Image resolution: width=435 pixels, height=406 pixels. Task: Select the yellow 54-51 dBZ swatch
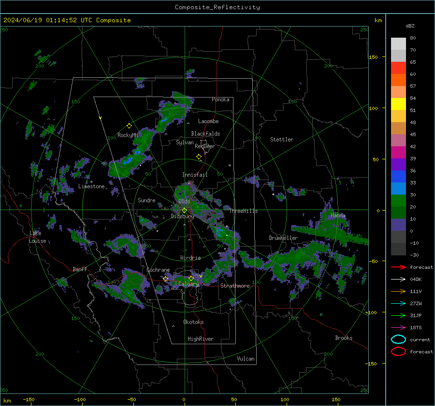398,104
